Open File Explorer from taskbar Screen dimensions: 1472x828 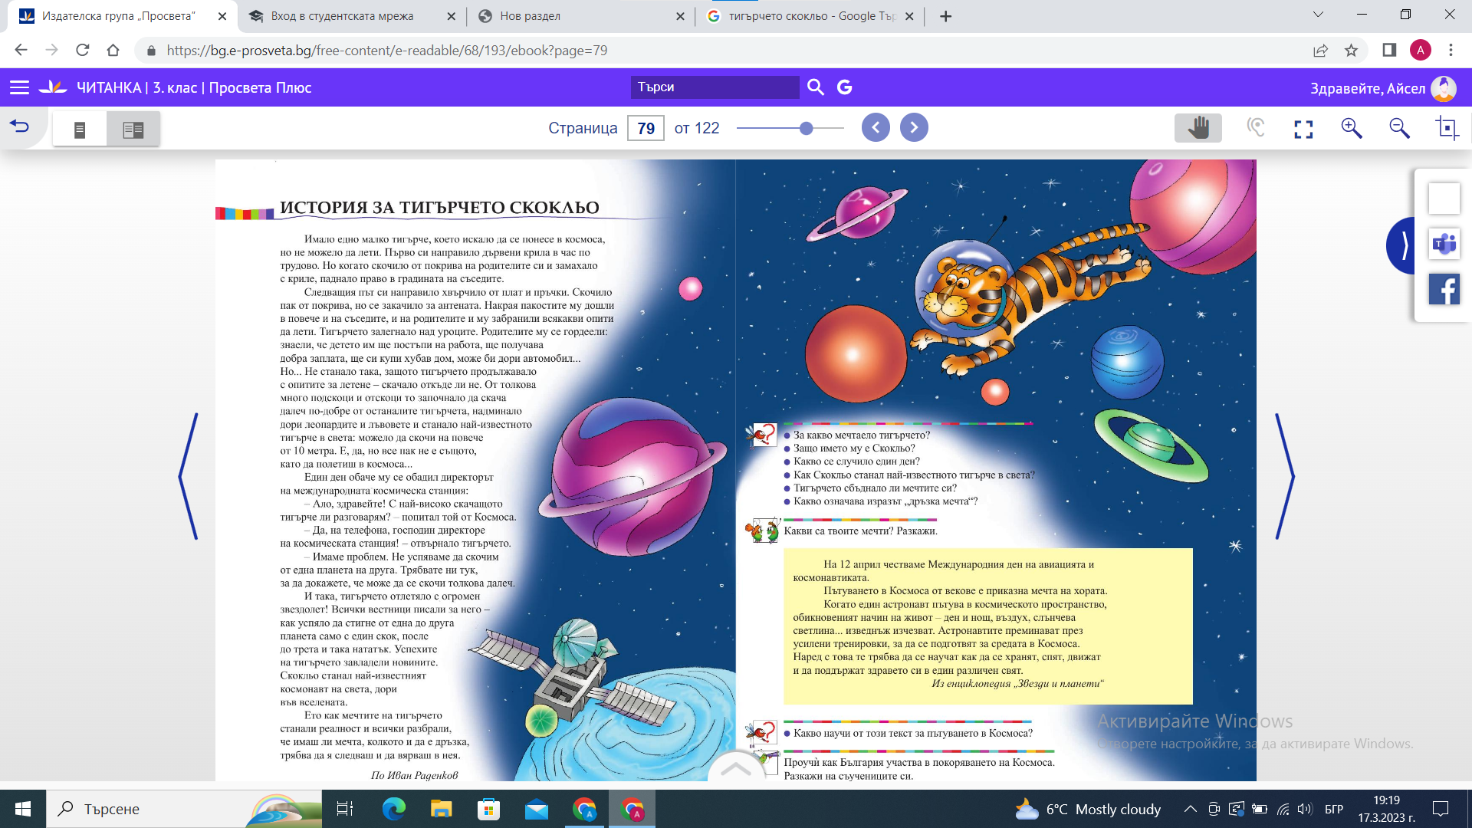[441, 809]
